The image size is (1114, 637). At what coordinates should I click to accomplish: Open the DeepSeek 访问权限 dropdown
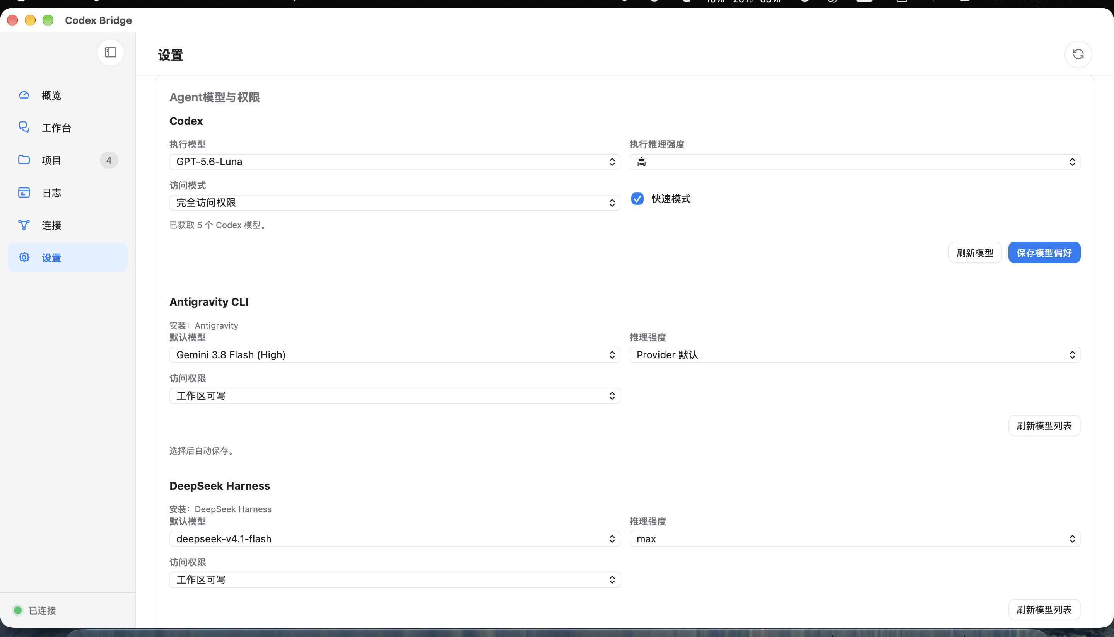click(395, 580)
